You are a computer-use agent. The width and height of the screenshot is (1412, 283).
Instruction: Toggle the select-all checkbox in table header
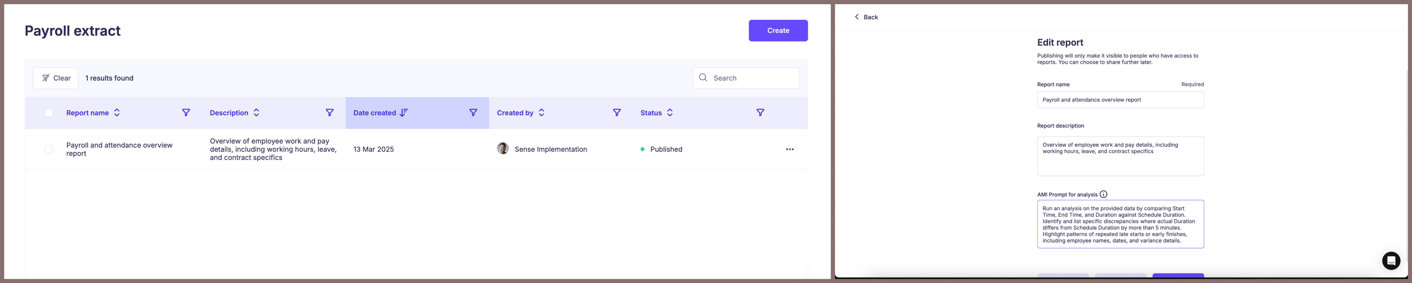(49, 113)
